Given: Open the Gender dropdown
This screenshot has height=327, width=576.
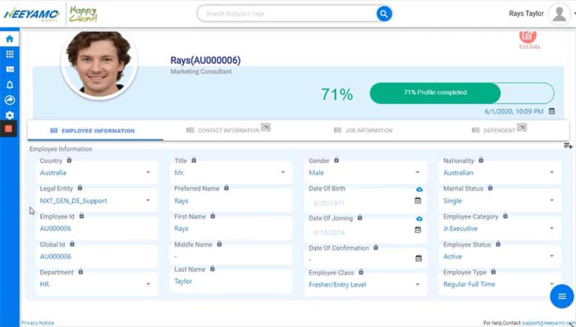Looking at the screenshot, I should [417, 173].
